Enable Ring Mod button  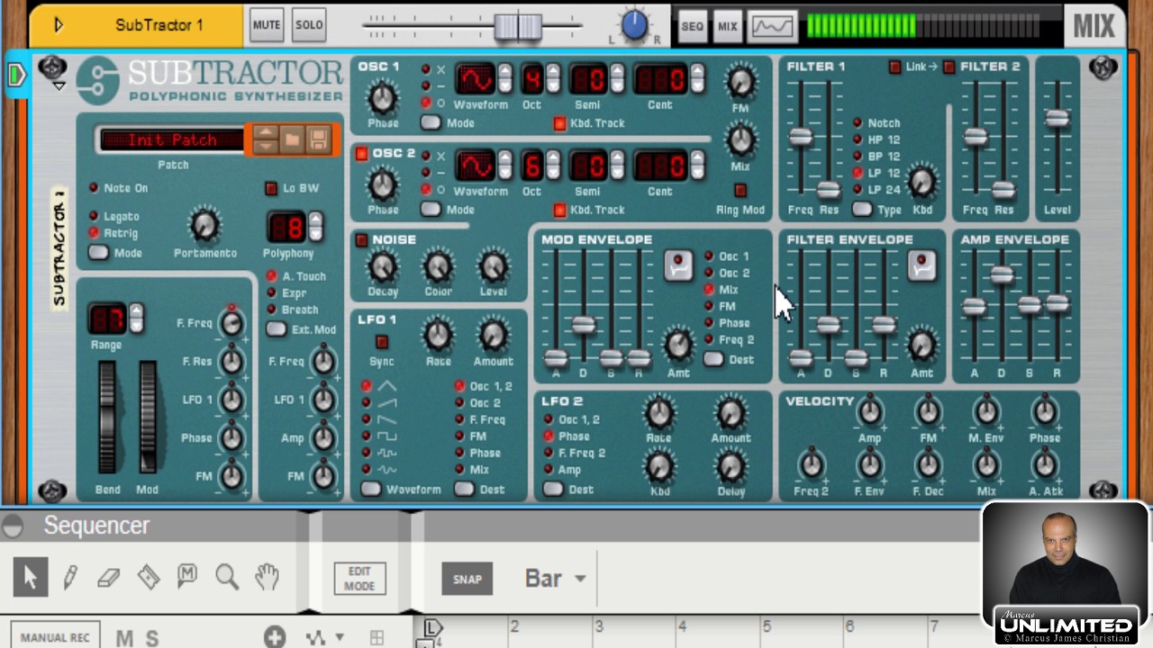coord(740,191)
